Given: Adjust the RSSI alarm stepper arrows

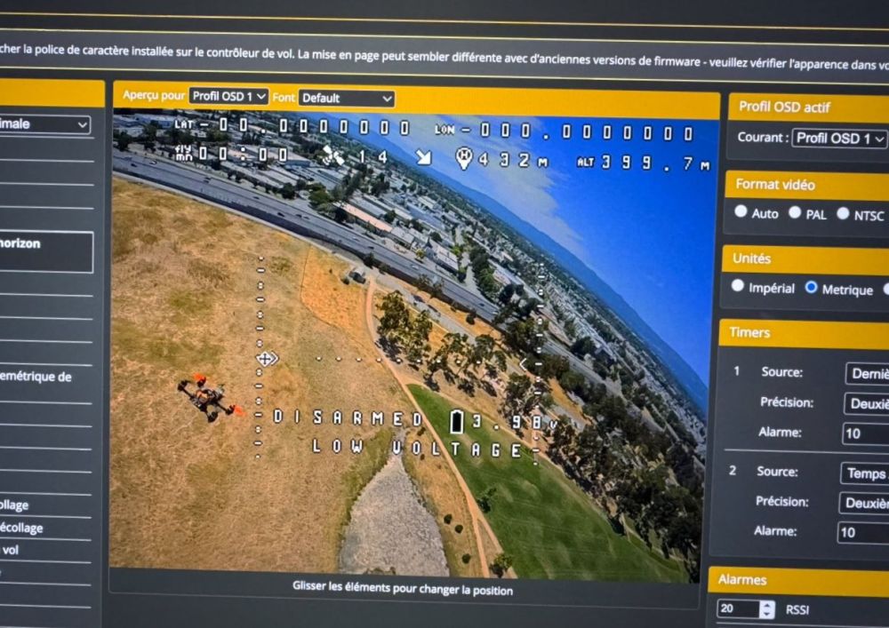Looking at the screenshot, I should tap(767, 609).
